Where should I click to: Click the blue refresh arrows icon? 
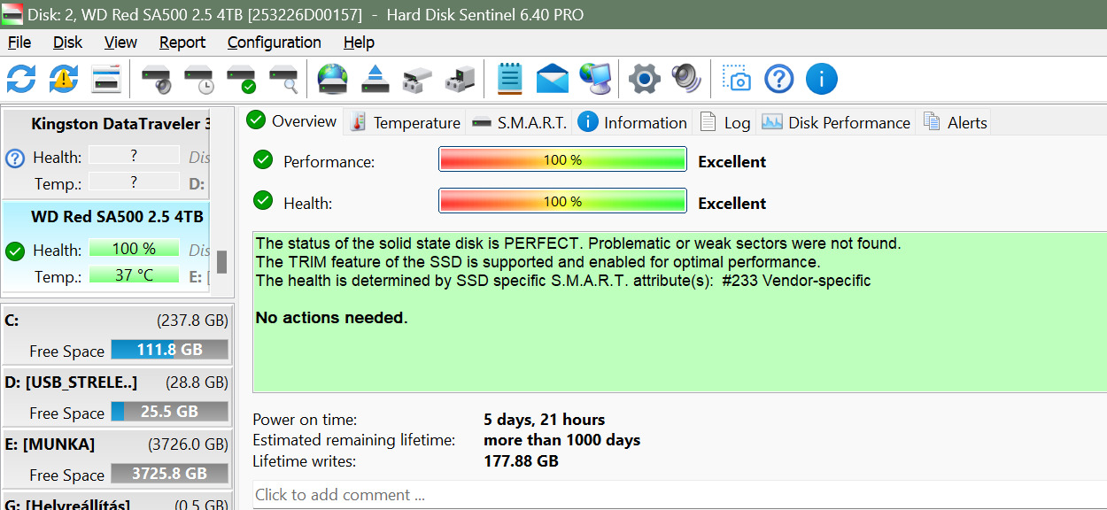coord(21,79)
